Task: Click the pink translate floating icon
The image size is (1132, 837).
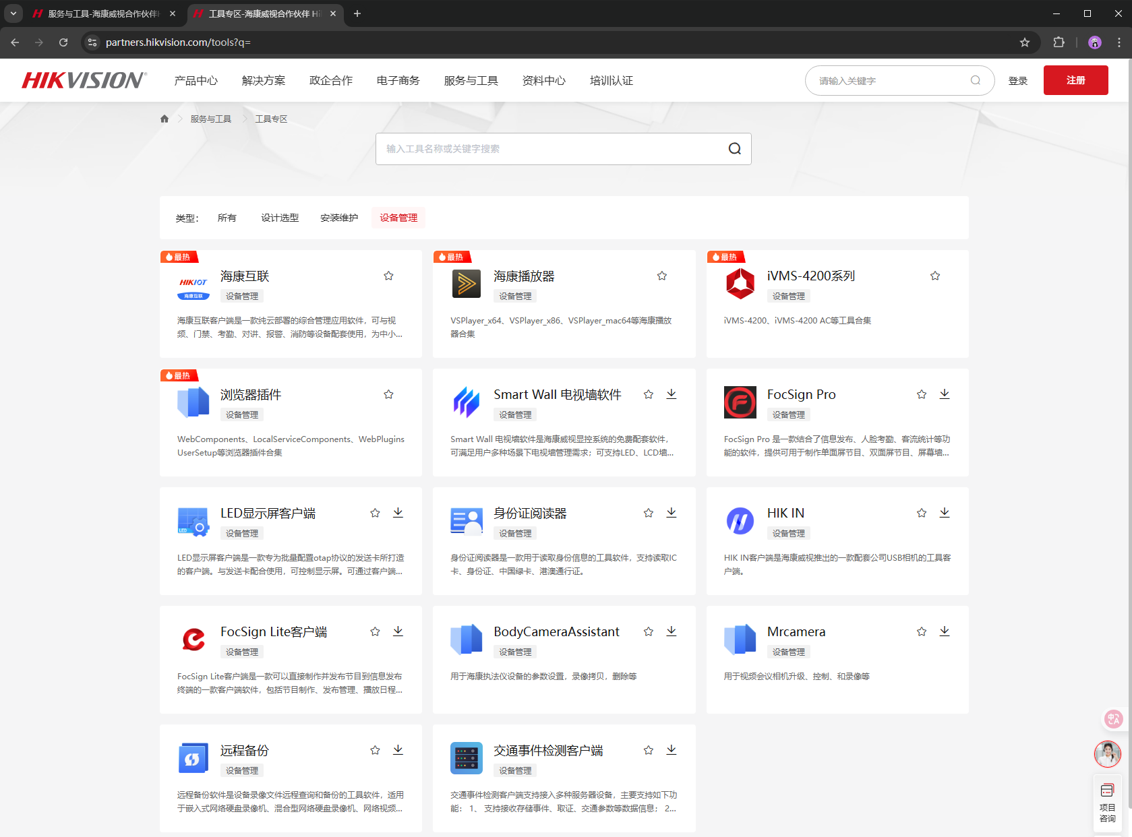Action: (x=1113, y=719)
